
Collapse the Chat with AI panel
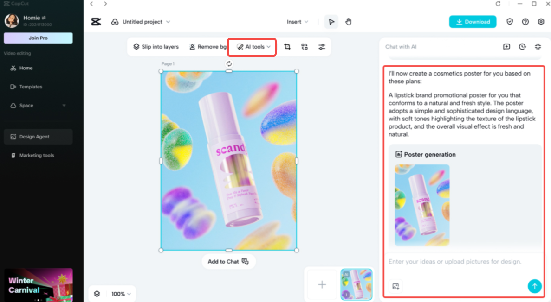(x=538, y=46)
